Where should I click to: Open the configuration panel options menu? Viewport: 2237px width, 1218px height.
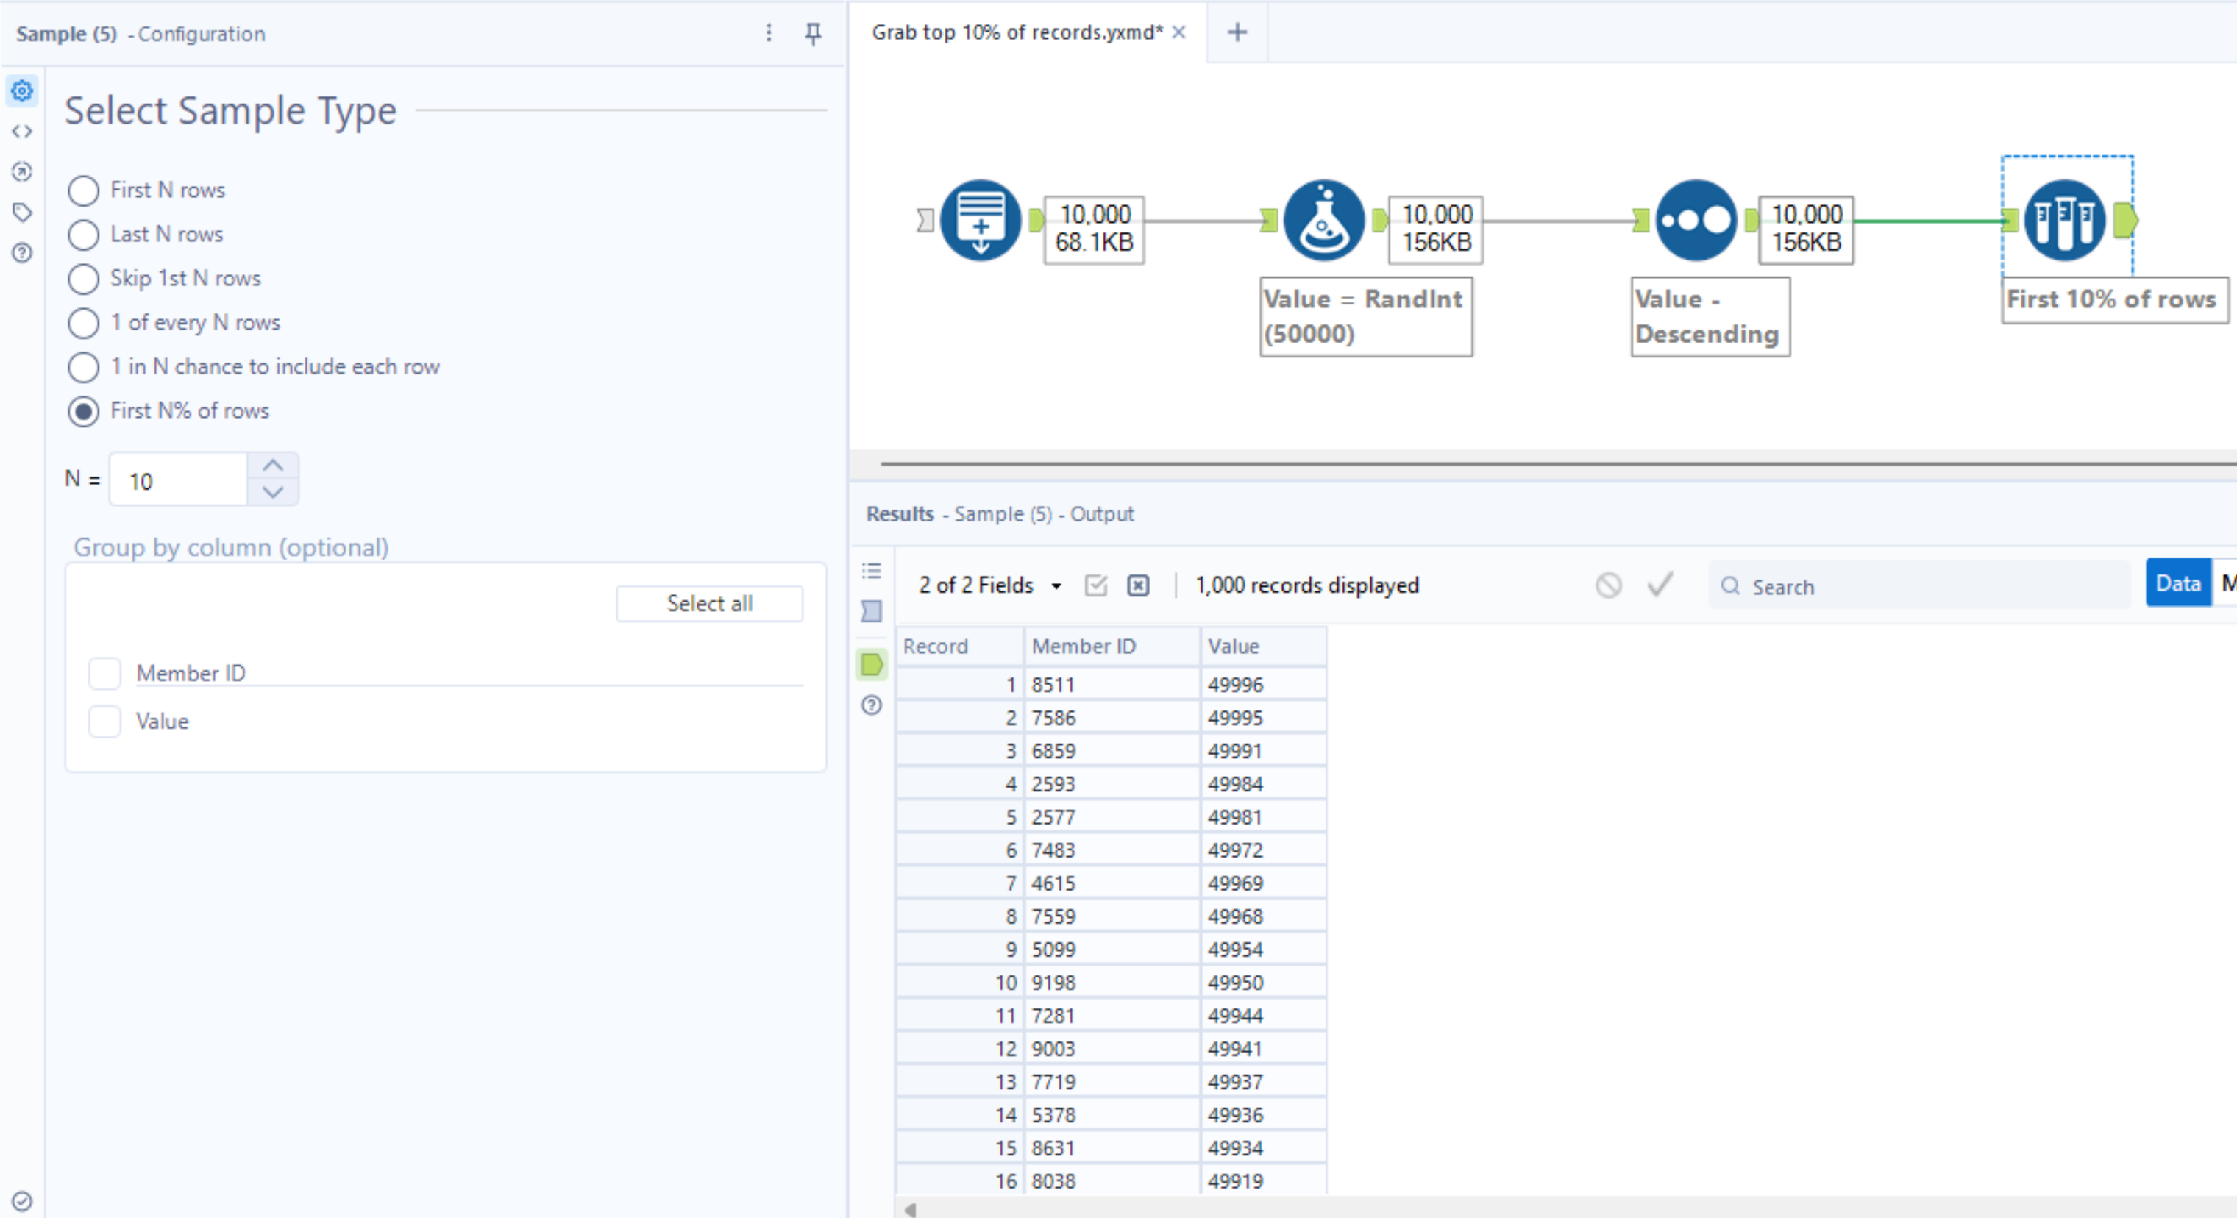pyautogui.click(x=769, y=34)
